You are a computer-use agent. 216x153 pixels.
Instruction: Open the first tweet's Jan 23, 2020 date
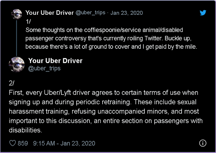click(x=127, y=13)
